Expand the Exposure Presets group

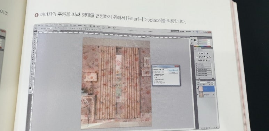[197, 68]
